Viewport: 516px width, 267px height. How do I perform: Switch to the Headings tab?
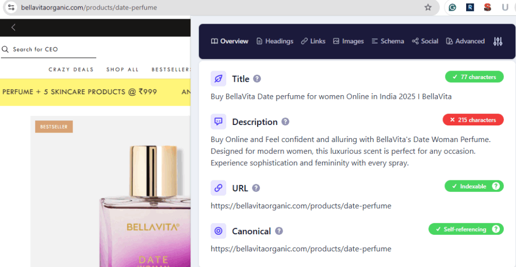point(275,41)
